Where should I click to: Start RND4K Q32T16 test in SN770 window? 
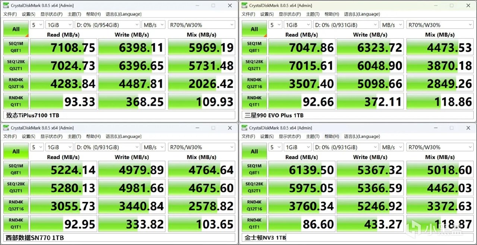tap(16, 205)
